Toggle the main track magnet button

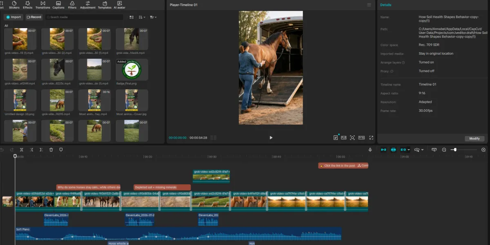[383, 150]
